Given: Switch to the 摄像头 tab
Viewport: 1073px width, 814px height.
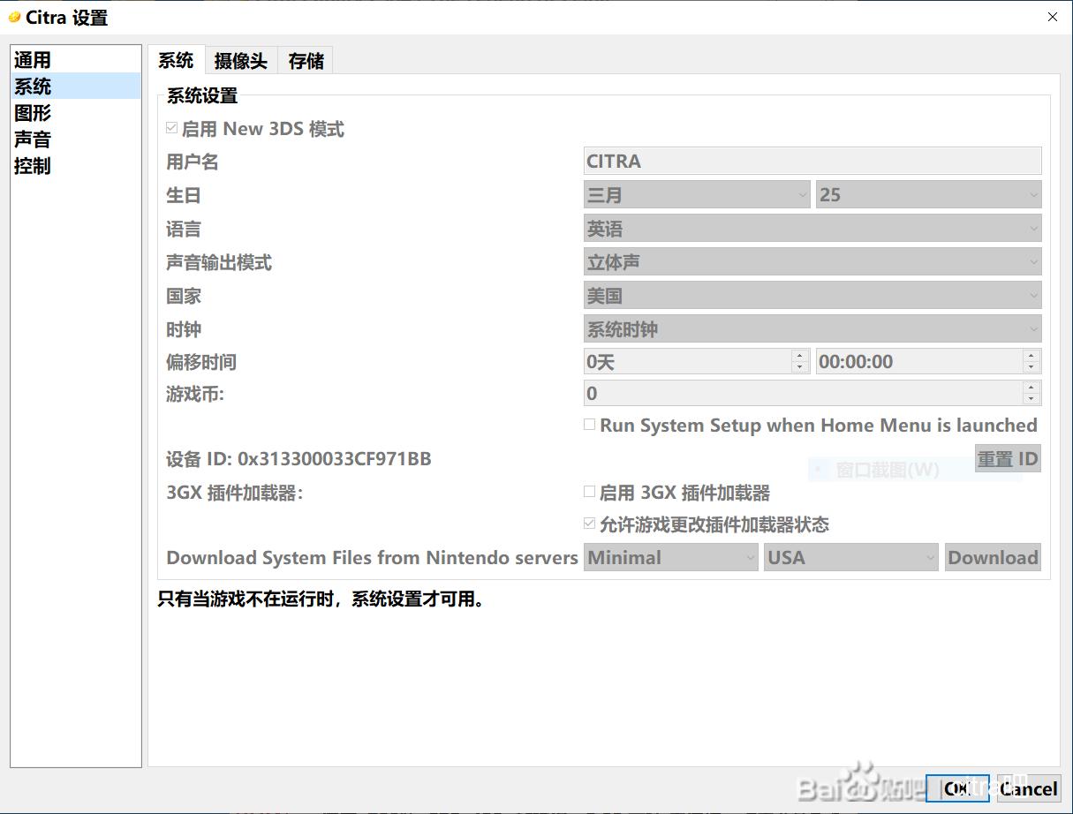Looking at the screenshot, I should [x=240, y=61].
